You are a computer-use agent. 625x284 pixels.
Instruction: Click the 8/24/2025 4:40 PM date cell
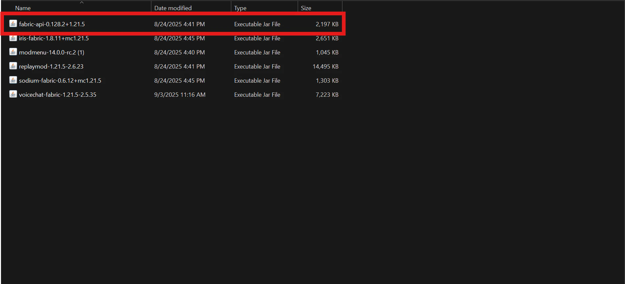[x=180, y=52]
